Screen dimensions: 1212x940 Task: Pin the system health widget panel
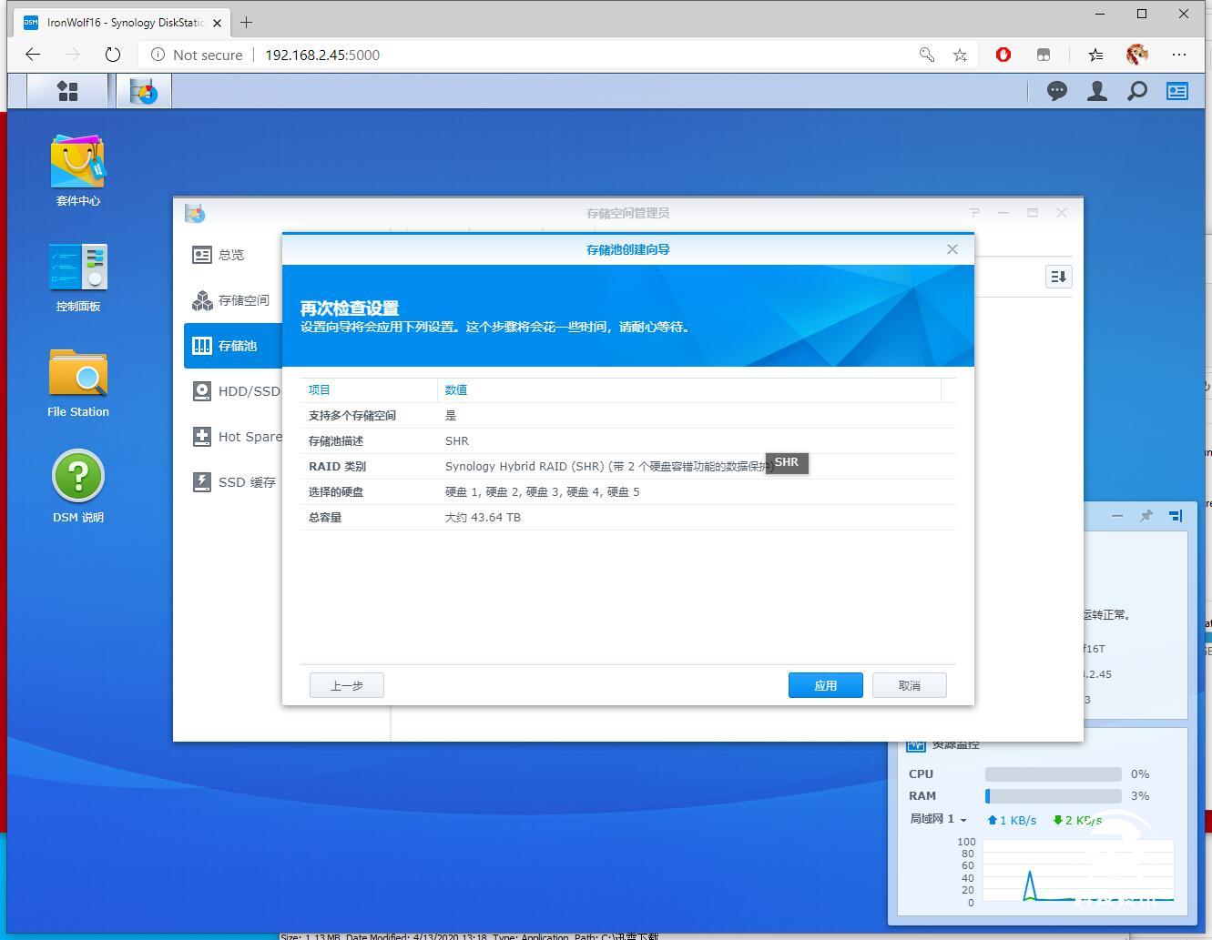[1146, 516]
